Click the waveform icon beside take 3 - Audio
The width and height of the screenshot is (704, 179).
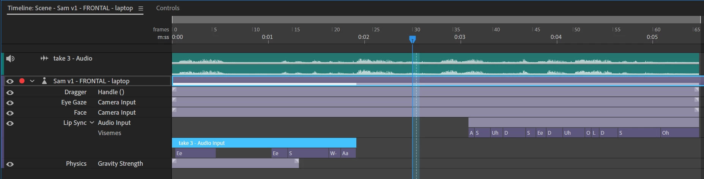click(44, 58)
